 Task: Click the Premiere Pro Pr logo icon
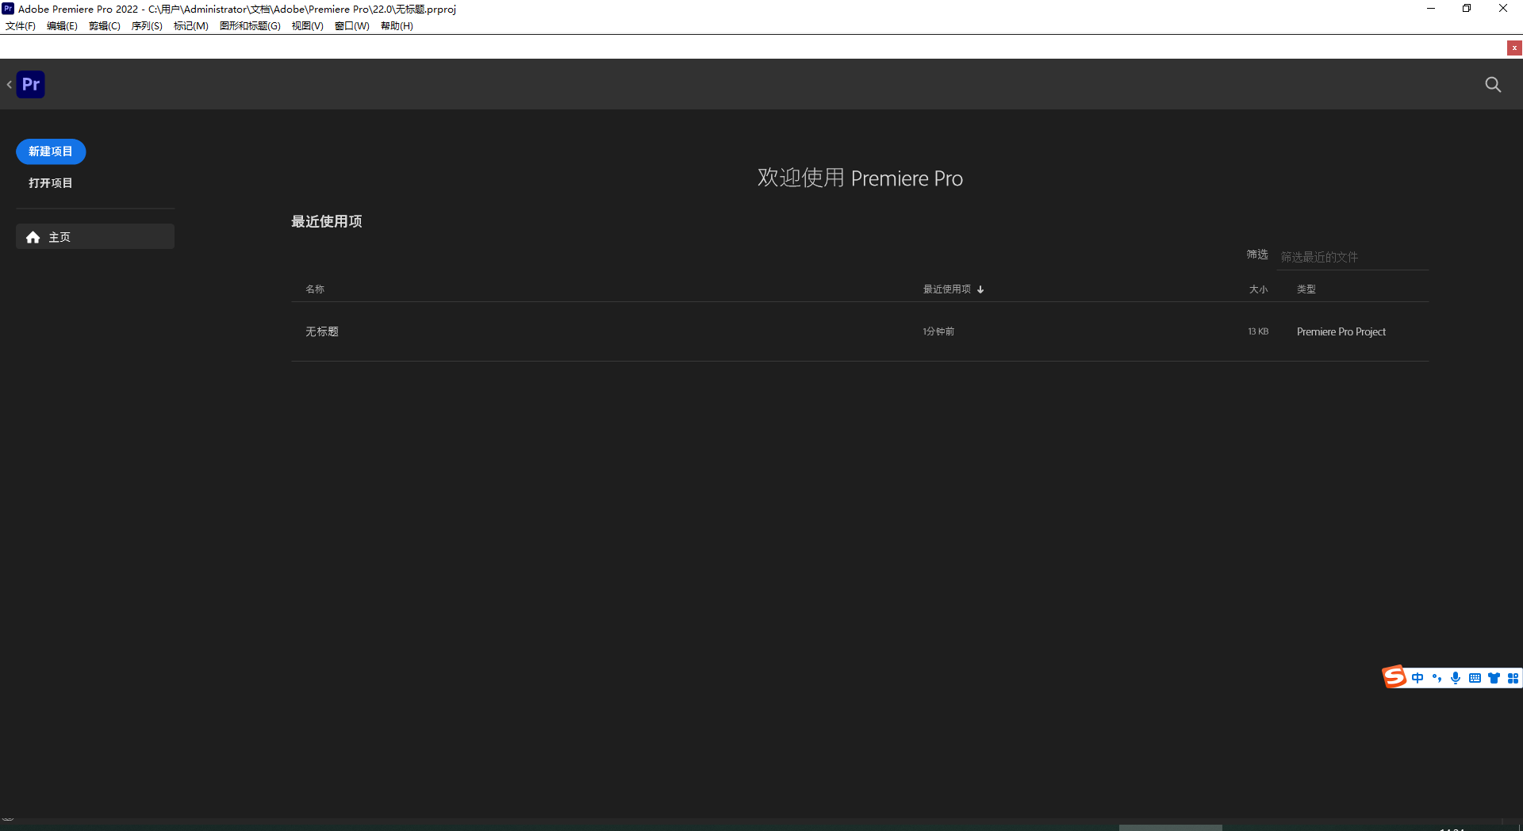[31, 84]
